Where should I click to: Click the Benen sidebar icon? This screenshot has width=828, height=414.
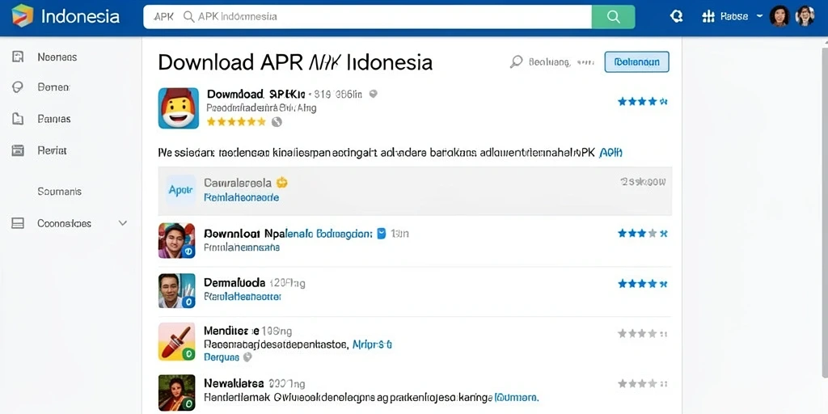coord(18,87)
